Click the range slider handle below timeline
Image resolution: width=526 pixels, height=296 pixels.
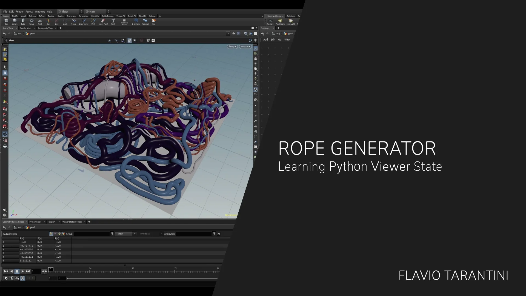coord(67,278)
